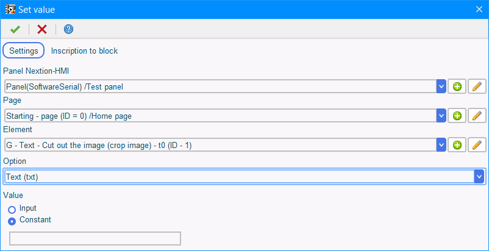Add new page with green plus icon

click(x=457, y=116)
